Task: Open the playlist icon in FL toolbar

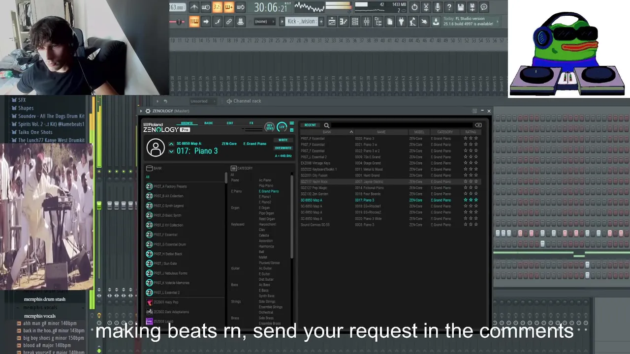Action: click(x=332, y=22)
